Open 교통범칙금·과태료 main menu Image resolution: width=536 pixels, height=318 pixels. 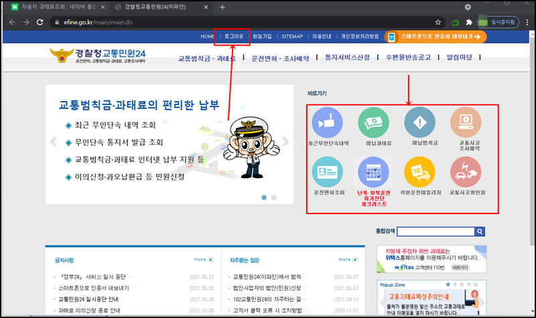207,58
